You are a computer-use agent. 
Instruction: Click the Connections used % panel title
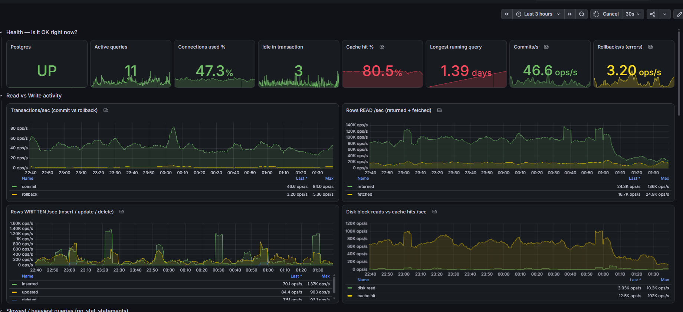(x=202, y=47)
